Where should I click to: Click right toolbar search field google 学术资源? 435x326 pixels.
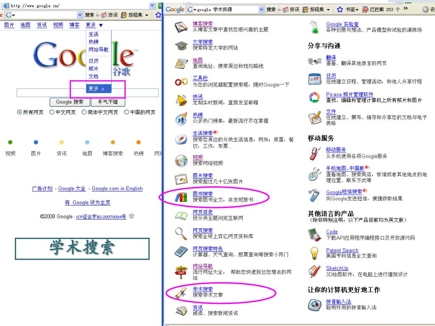pyautogui.click(x=226, y=10)
